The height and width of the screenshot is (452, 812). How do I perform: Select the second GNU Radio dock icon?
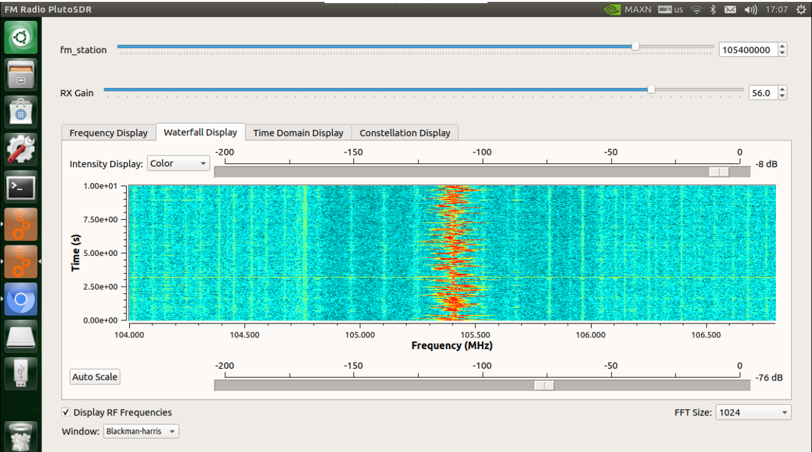pos(21,261)
